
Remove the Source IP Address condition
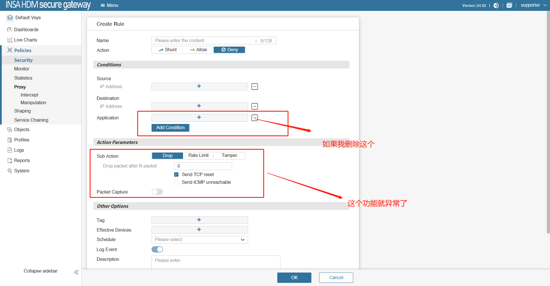pyautogui.click(x=254, y=86)
